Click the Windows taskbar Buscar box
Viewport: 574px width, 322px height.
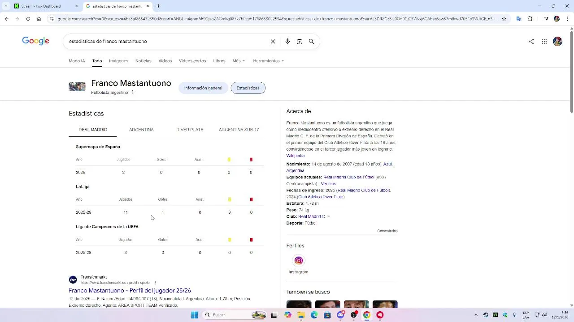233,315
